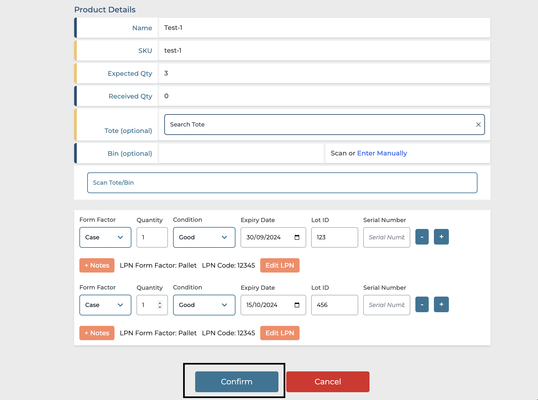Open Form Factor dropdown in second row
This screenshot has height=400, width=538.
[x=105, y=305]
